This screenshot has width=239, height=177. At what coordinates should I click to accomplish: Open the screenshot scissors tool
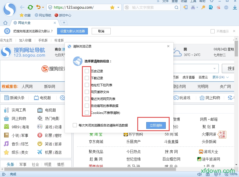[193, 8]
